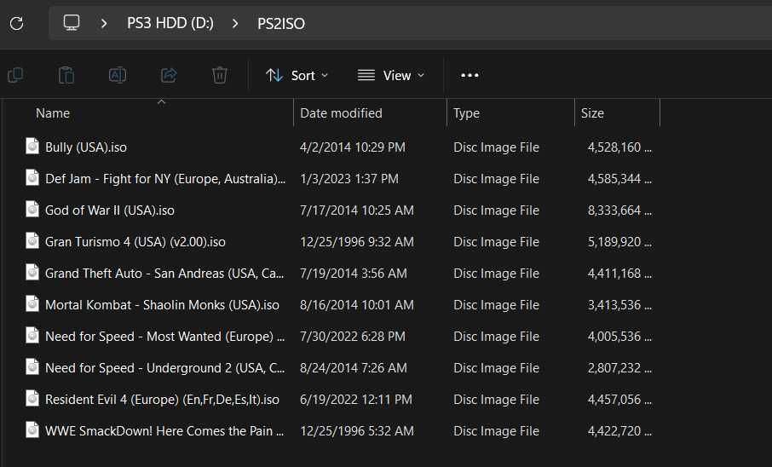The width and height of the screenshot is (772, 467).
Task: Select Gran Turismo 4 (USA) (v2.00).iso
Action: 135,242
